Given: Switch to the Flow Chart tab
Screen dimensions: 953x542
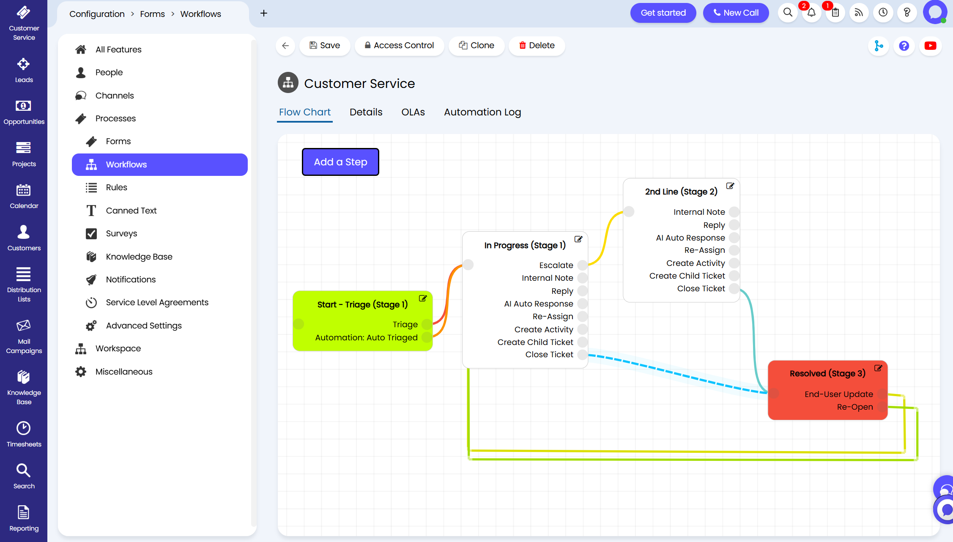Looking at the screenshot, I should click(304, 112).
